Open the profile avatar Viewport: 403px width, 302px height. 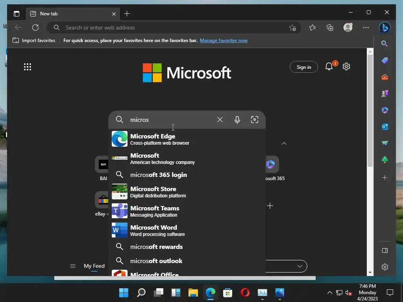[348, 27]
